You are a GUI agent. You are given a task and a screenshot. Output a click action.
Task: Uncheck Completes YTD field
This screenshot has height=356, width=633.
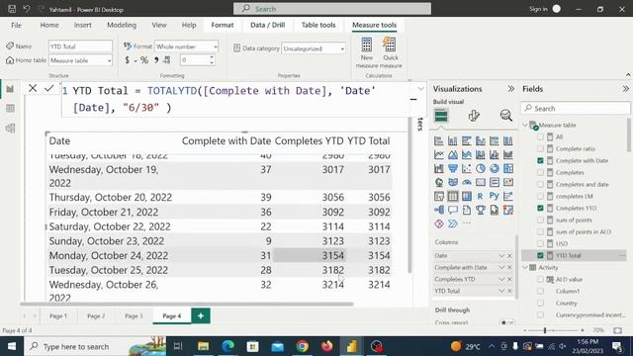point(541,209)
